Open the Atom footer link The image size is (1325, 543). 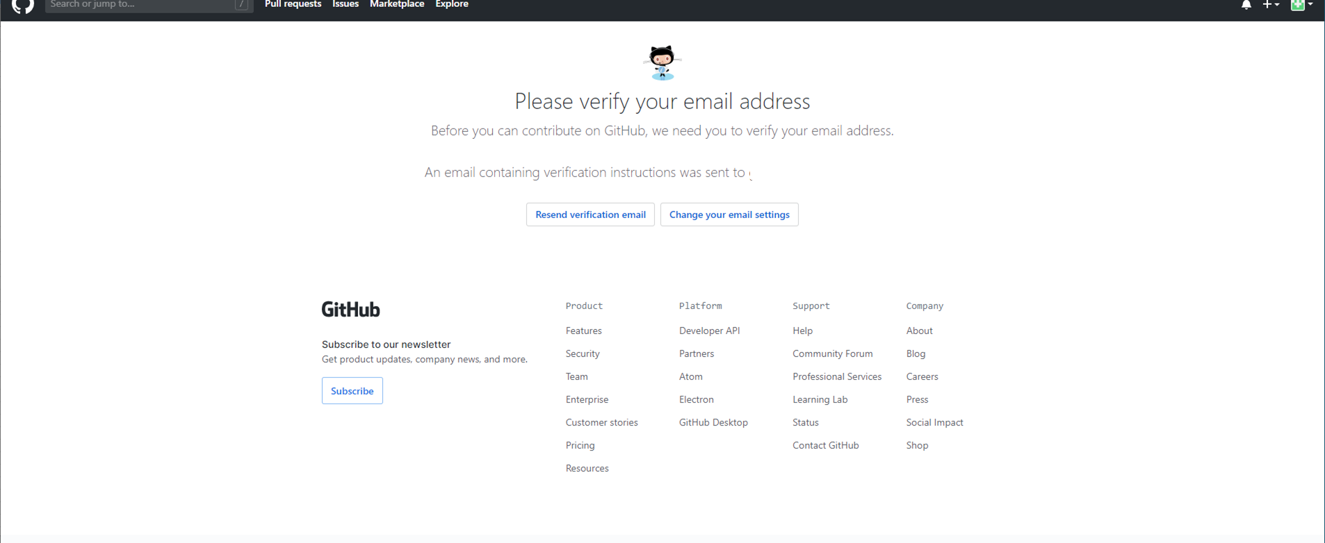tap(690, 377)
